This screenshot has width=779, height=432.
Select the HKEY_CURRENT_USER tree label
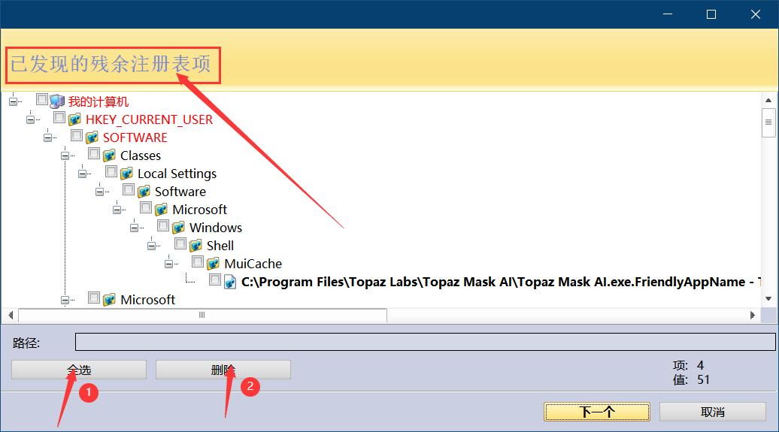149,119
